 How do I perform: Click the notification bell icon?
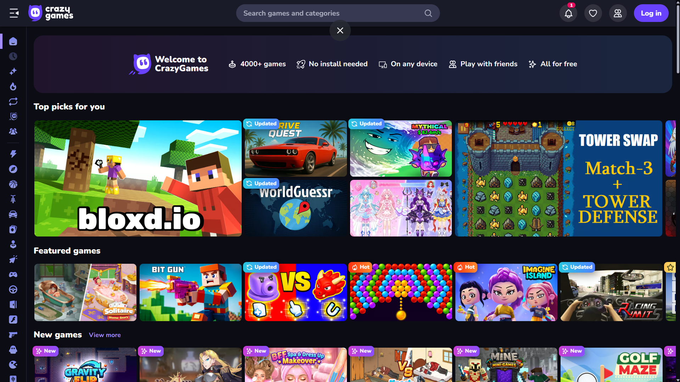point(568,13)
